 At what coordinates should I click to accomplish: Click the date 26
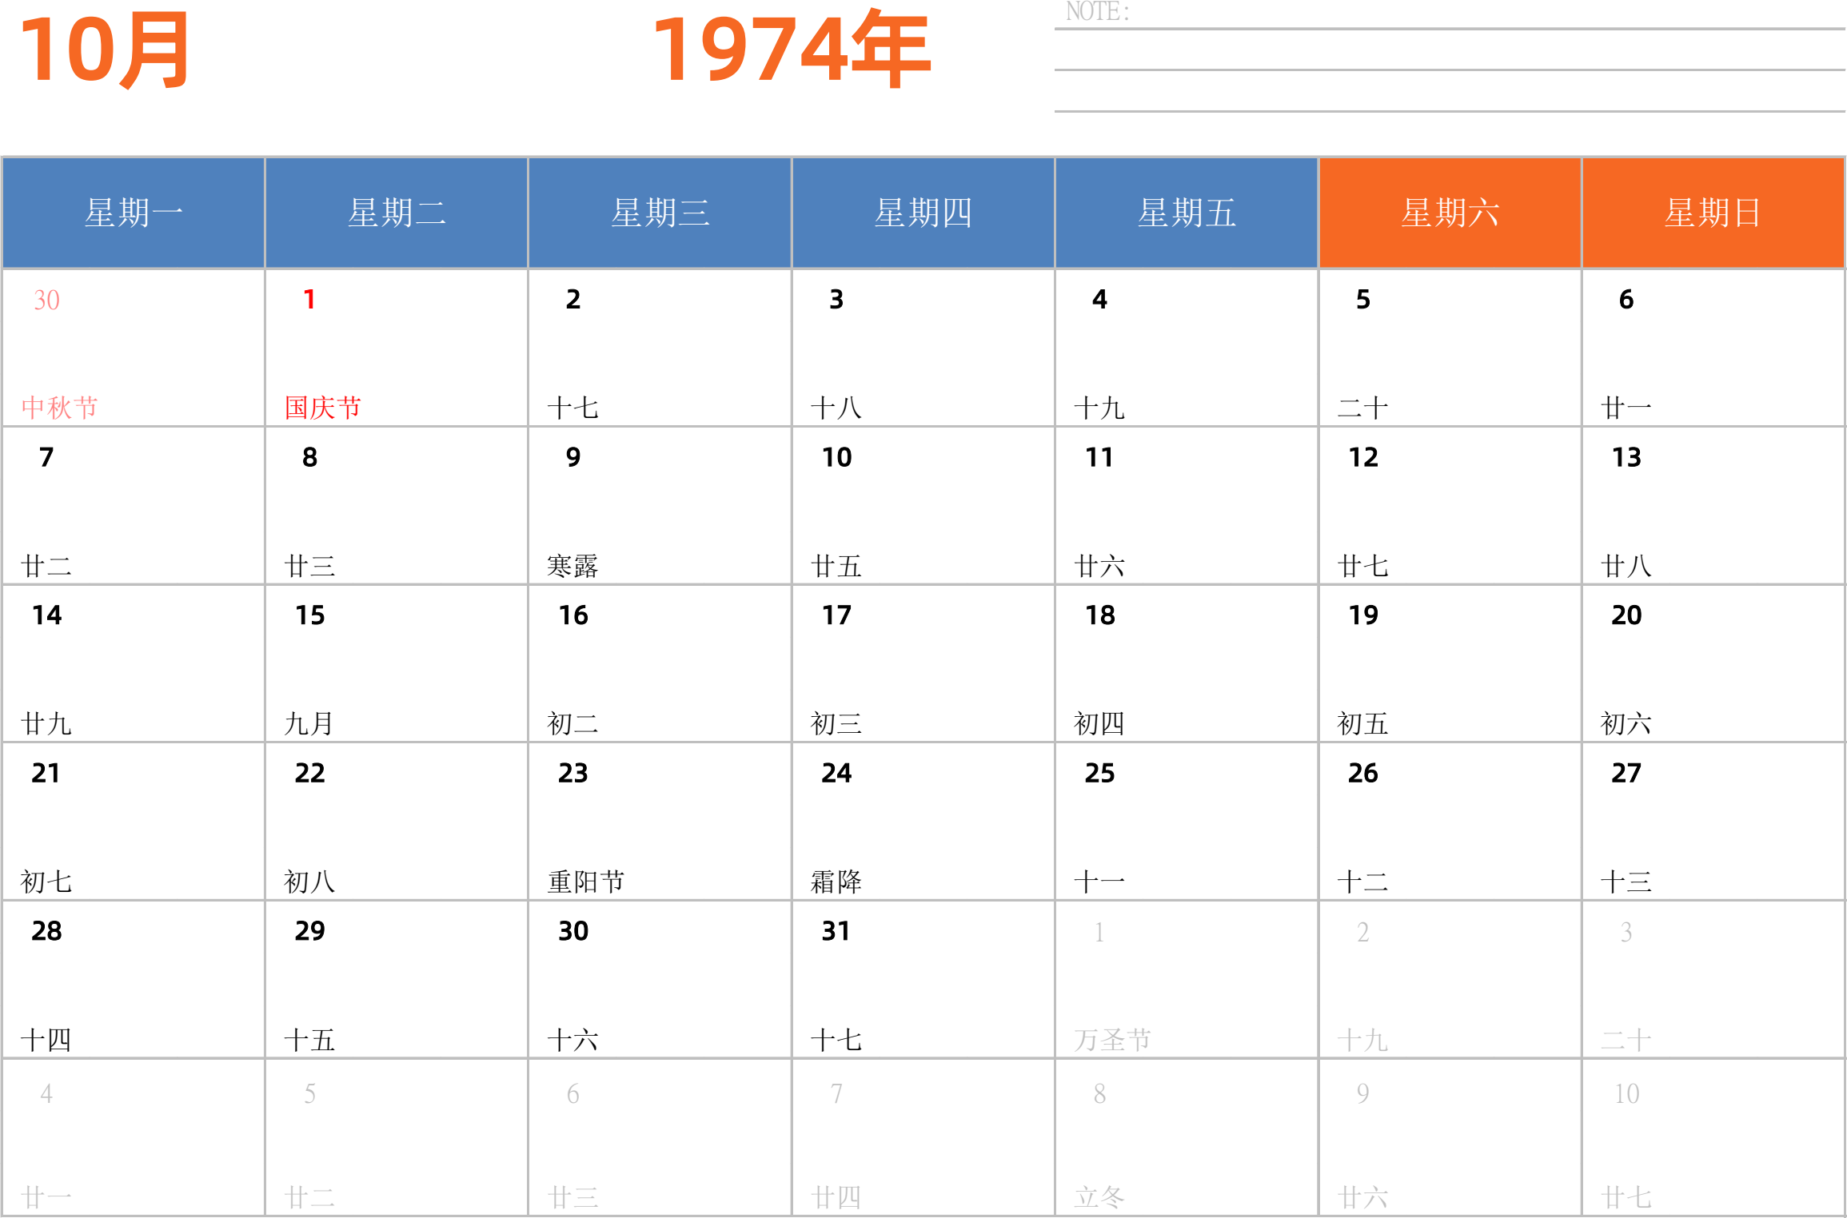tap(1363, 773)
